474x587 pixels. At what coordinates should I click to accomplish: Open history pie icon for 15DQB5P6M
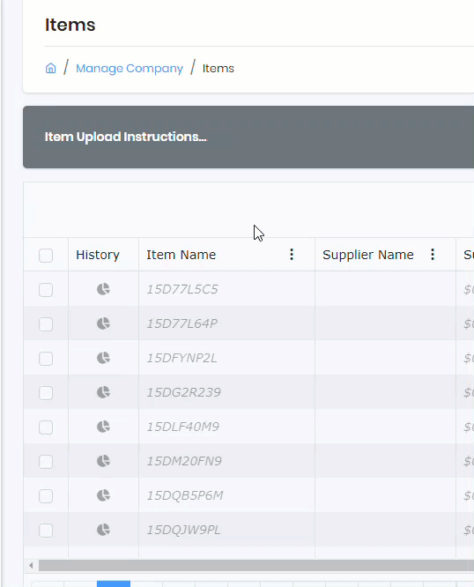coord(103,495)
